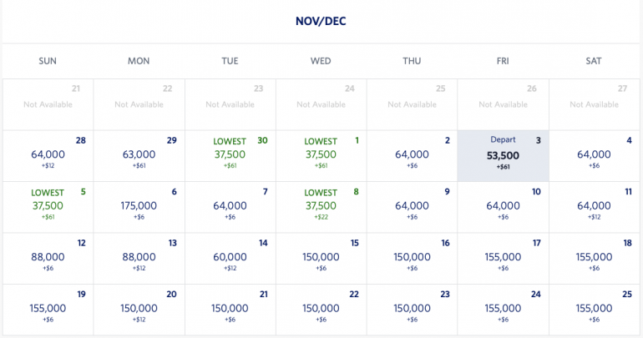Select December 17 fare 155,000
Screen dimensions: 643x338
503,257
